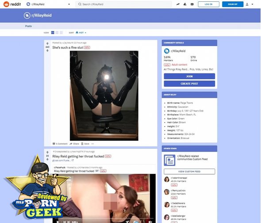Click the magnifier icon in the search bar
Viewport: 261px width, 223px height.
pos(80,4)
